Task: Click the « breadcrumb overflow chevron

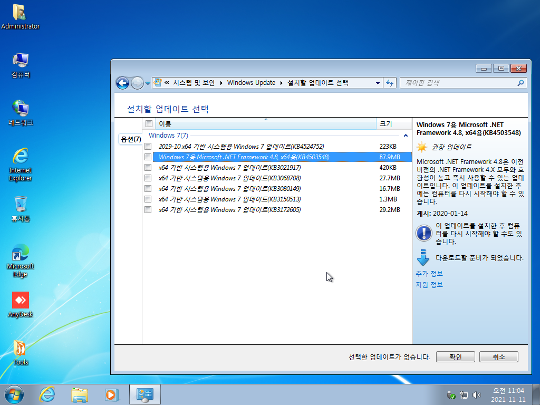Action: click(167, 83)
